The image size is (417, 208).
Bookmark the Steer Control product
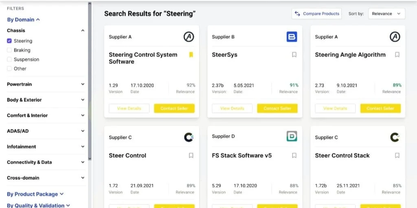(x=191, y=156)
